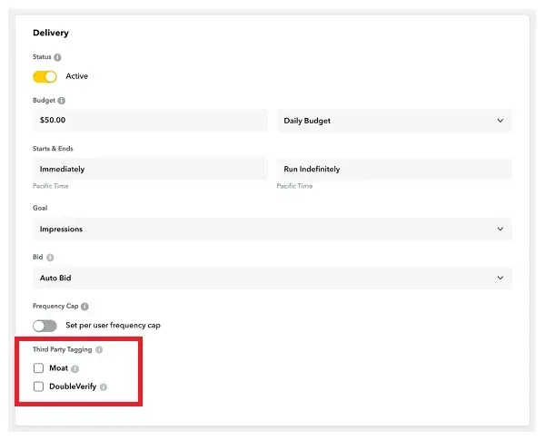
Task: Show info for Third Party Tagging
Action: [x=99, y=349]
